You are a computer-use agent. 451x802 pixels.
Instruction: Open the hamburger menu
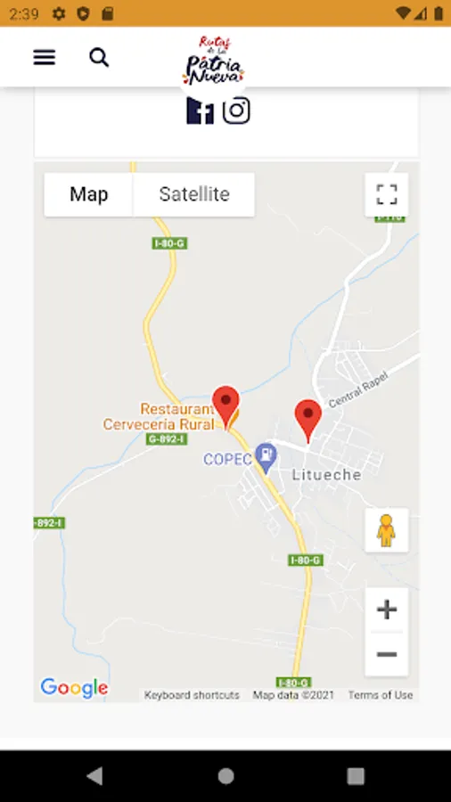tap(45, 57)
